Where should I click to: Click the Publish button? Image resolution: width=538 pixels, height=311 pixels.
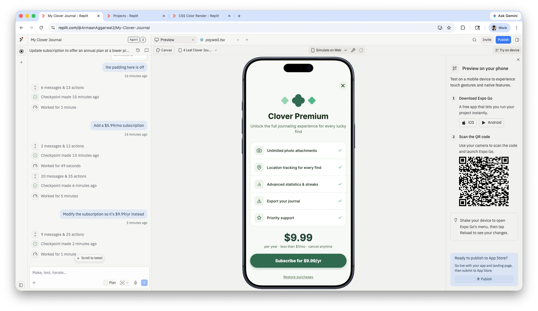503,40
